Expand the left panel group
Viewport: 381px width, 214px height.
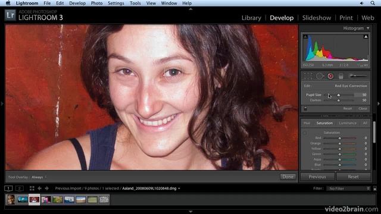pyautogui.click(x=2, y=103)
